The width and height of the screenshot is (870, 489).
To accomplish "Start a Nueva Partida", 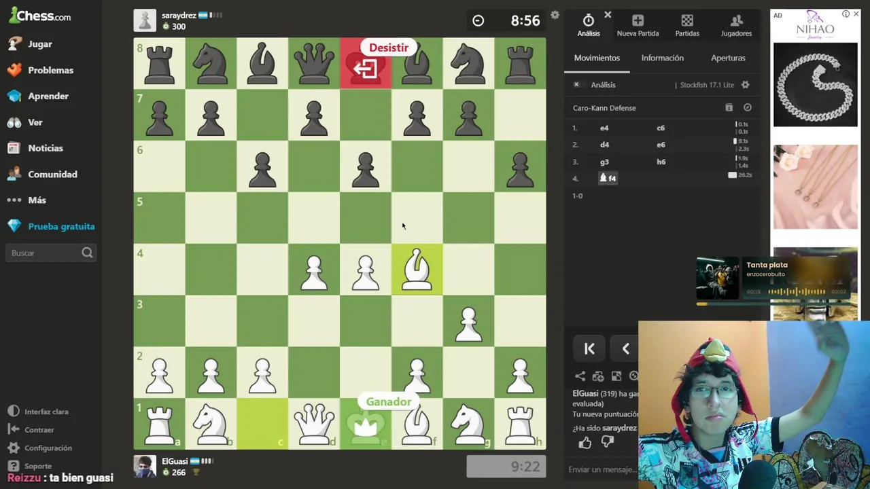I will (x=638, y=25).
